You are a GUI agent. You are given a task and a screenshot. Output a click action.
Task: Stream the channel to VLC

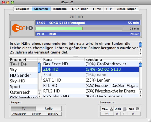[107, 109]
